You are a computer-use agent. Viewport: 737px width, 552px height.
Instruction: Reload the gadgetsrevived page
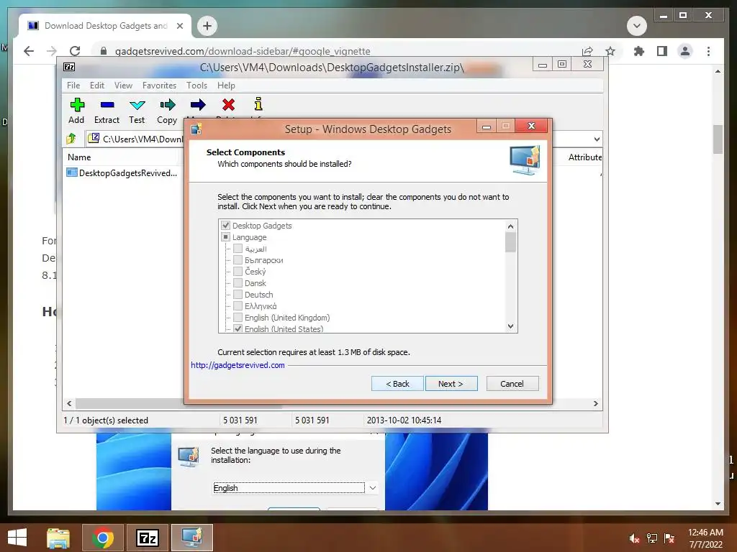point(75,51)
